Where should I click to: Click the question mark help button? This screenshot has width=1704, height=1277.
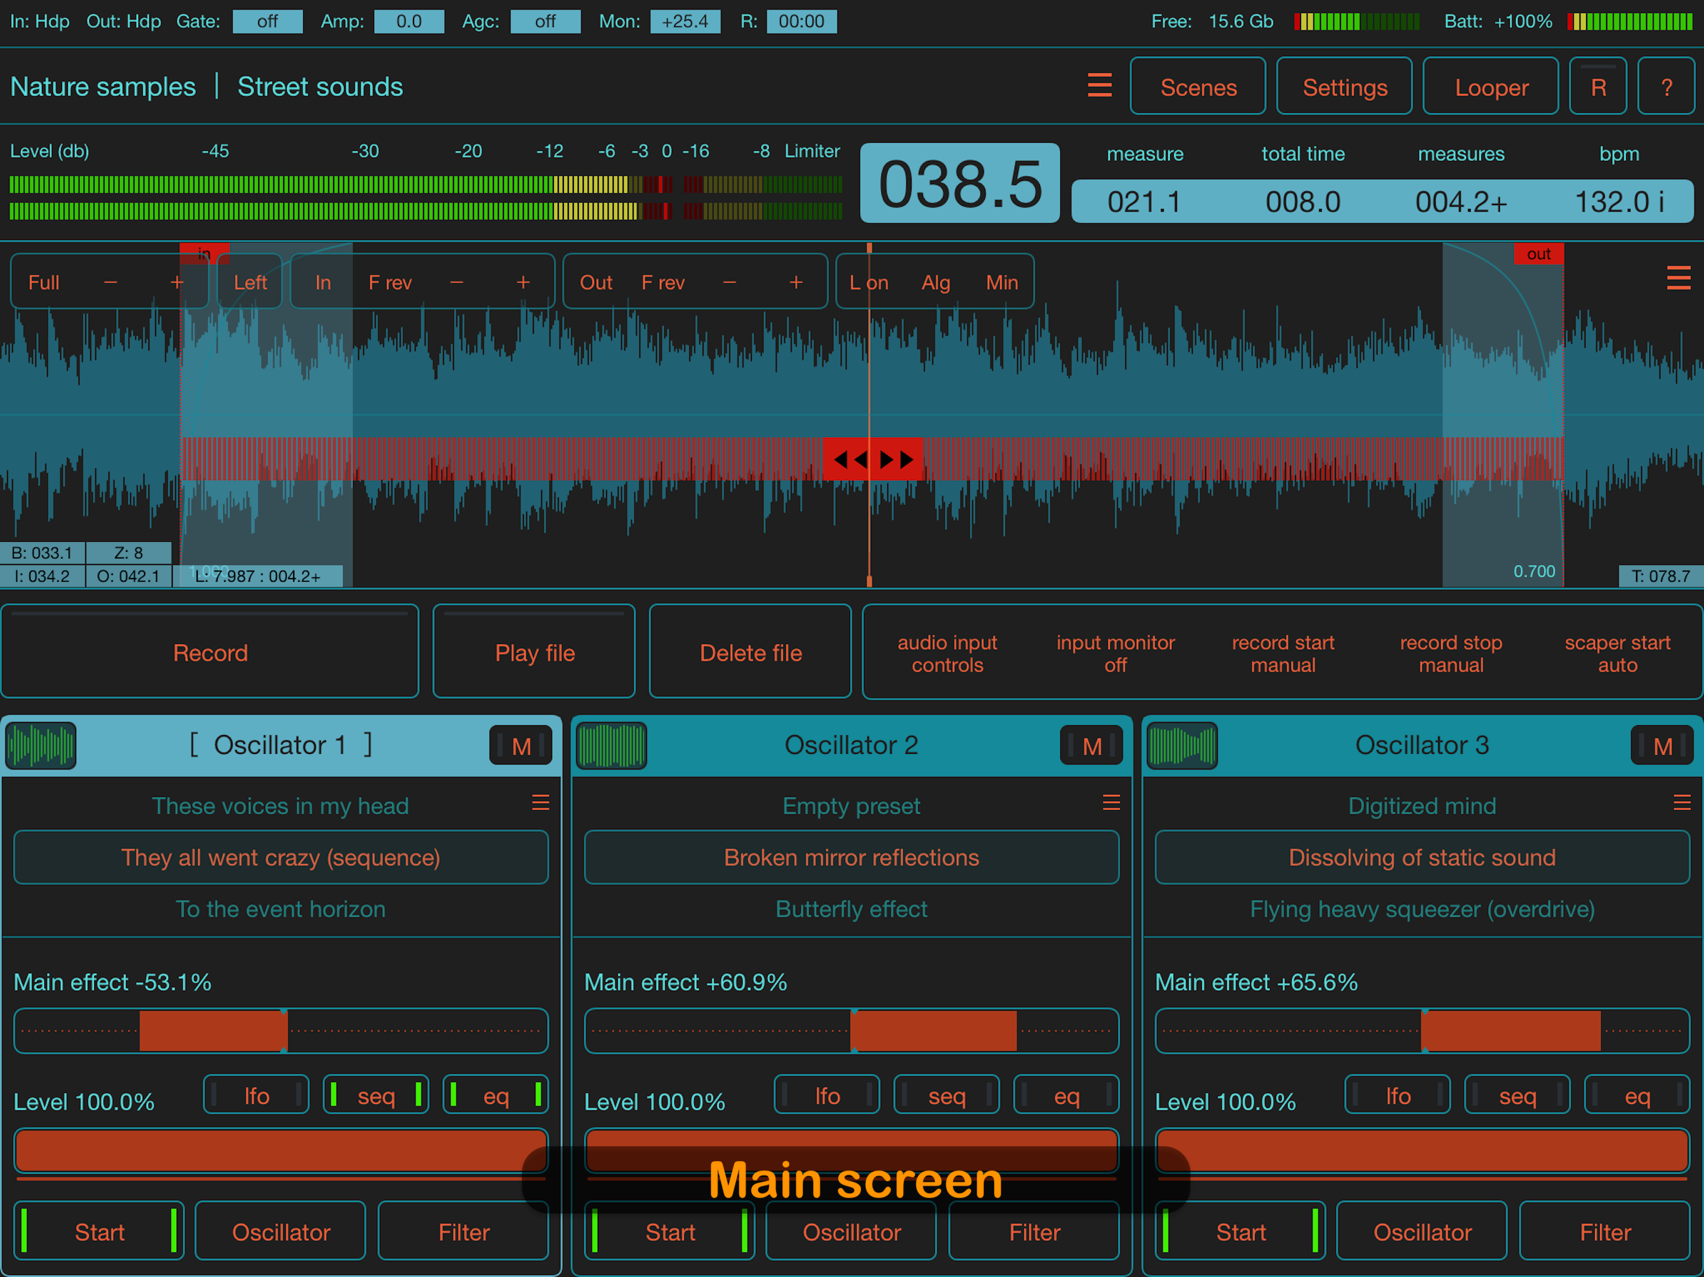(1666, 87)
